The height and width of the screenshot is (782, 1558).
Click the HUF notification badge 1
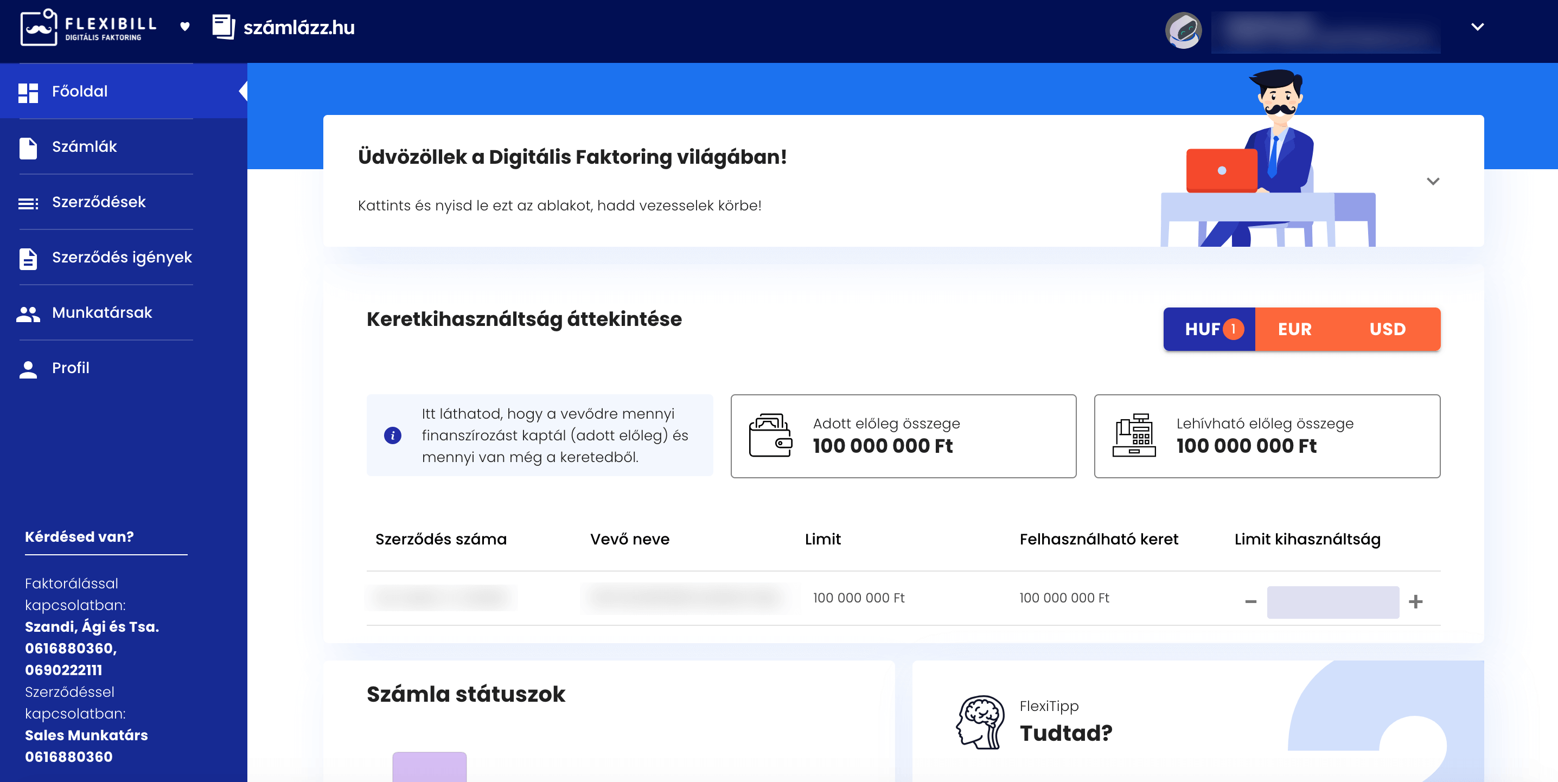[1233, 329]
